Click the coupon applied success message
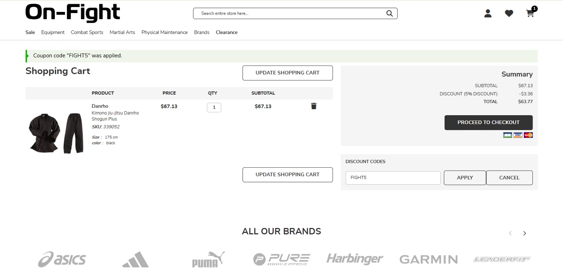The width and height of the screenshot is (563, 274). coord(281,56)
